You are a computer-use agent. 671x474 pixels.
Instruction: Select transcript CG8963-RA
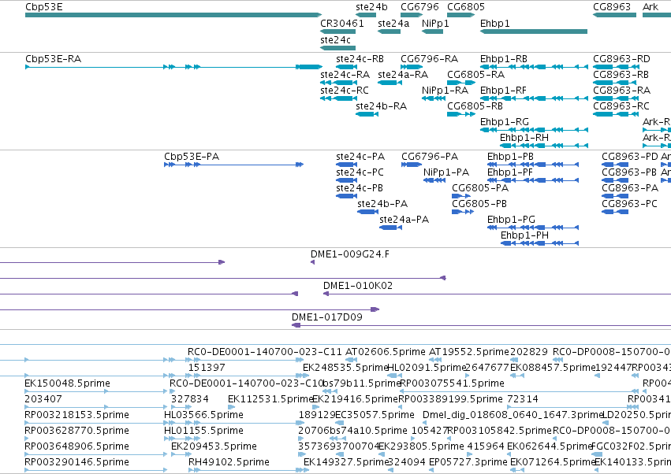click(622, 91)
